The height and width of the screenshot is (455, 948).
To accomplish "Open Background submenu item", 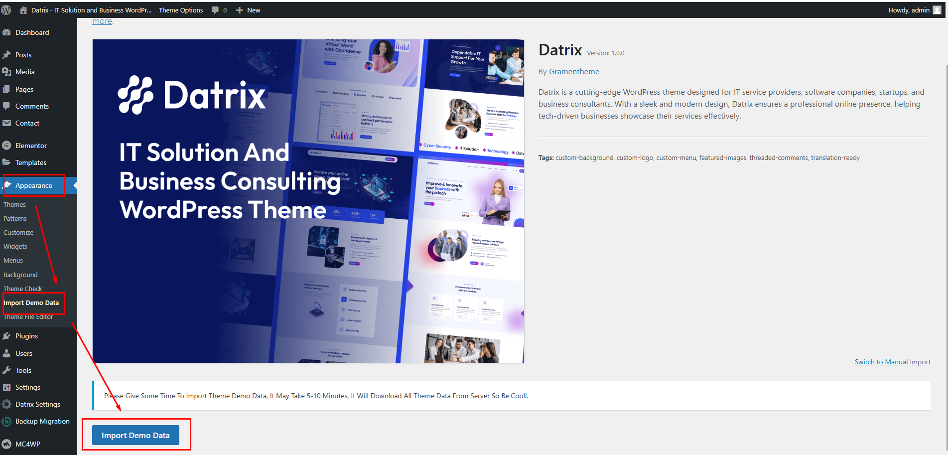I will coord(20,275).
